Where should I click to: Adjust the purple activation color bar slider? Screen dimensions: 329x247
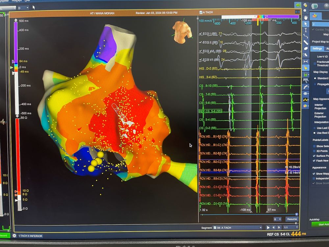click(x=13, y=62)
